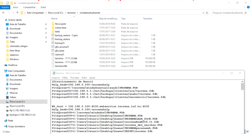Open Notepad Exibir menu
250x137 pixels.
coord(84,78)
